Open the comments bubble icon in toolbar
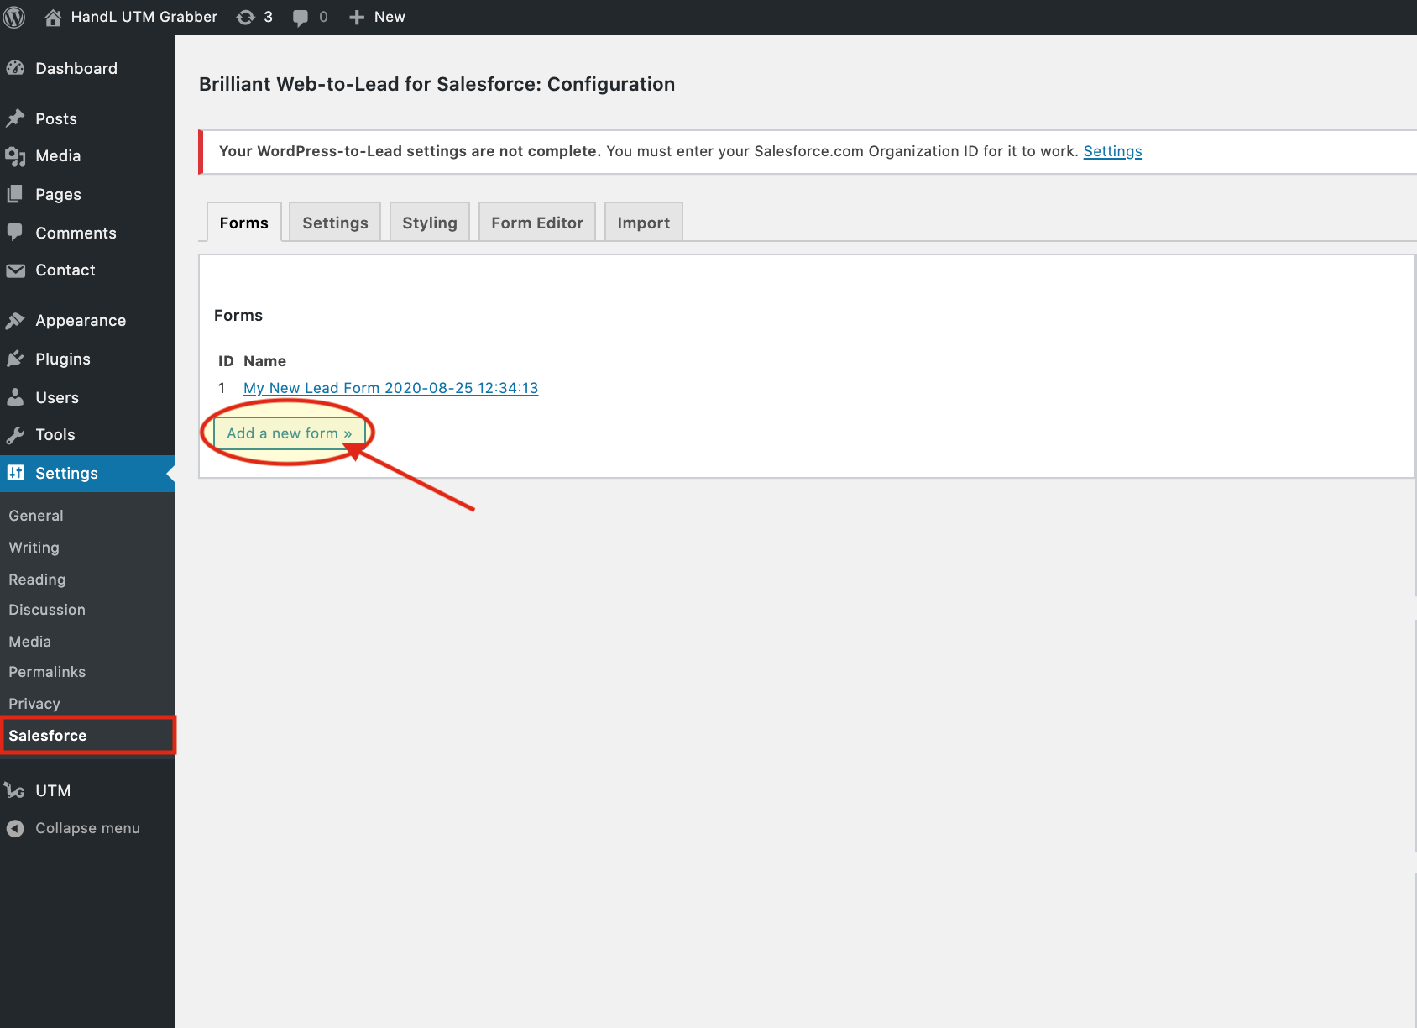 [x=300, y=18]
